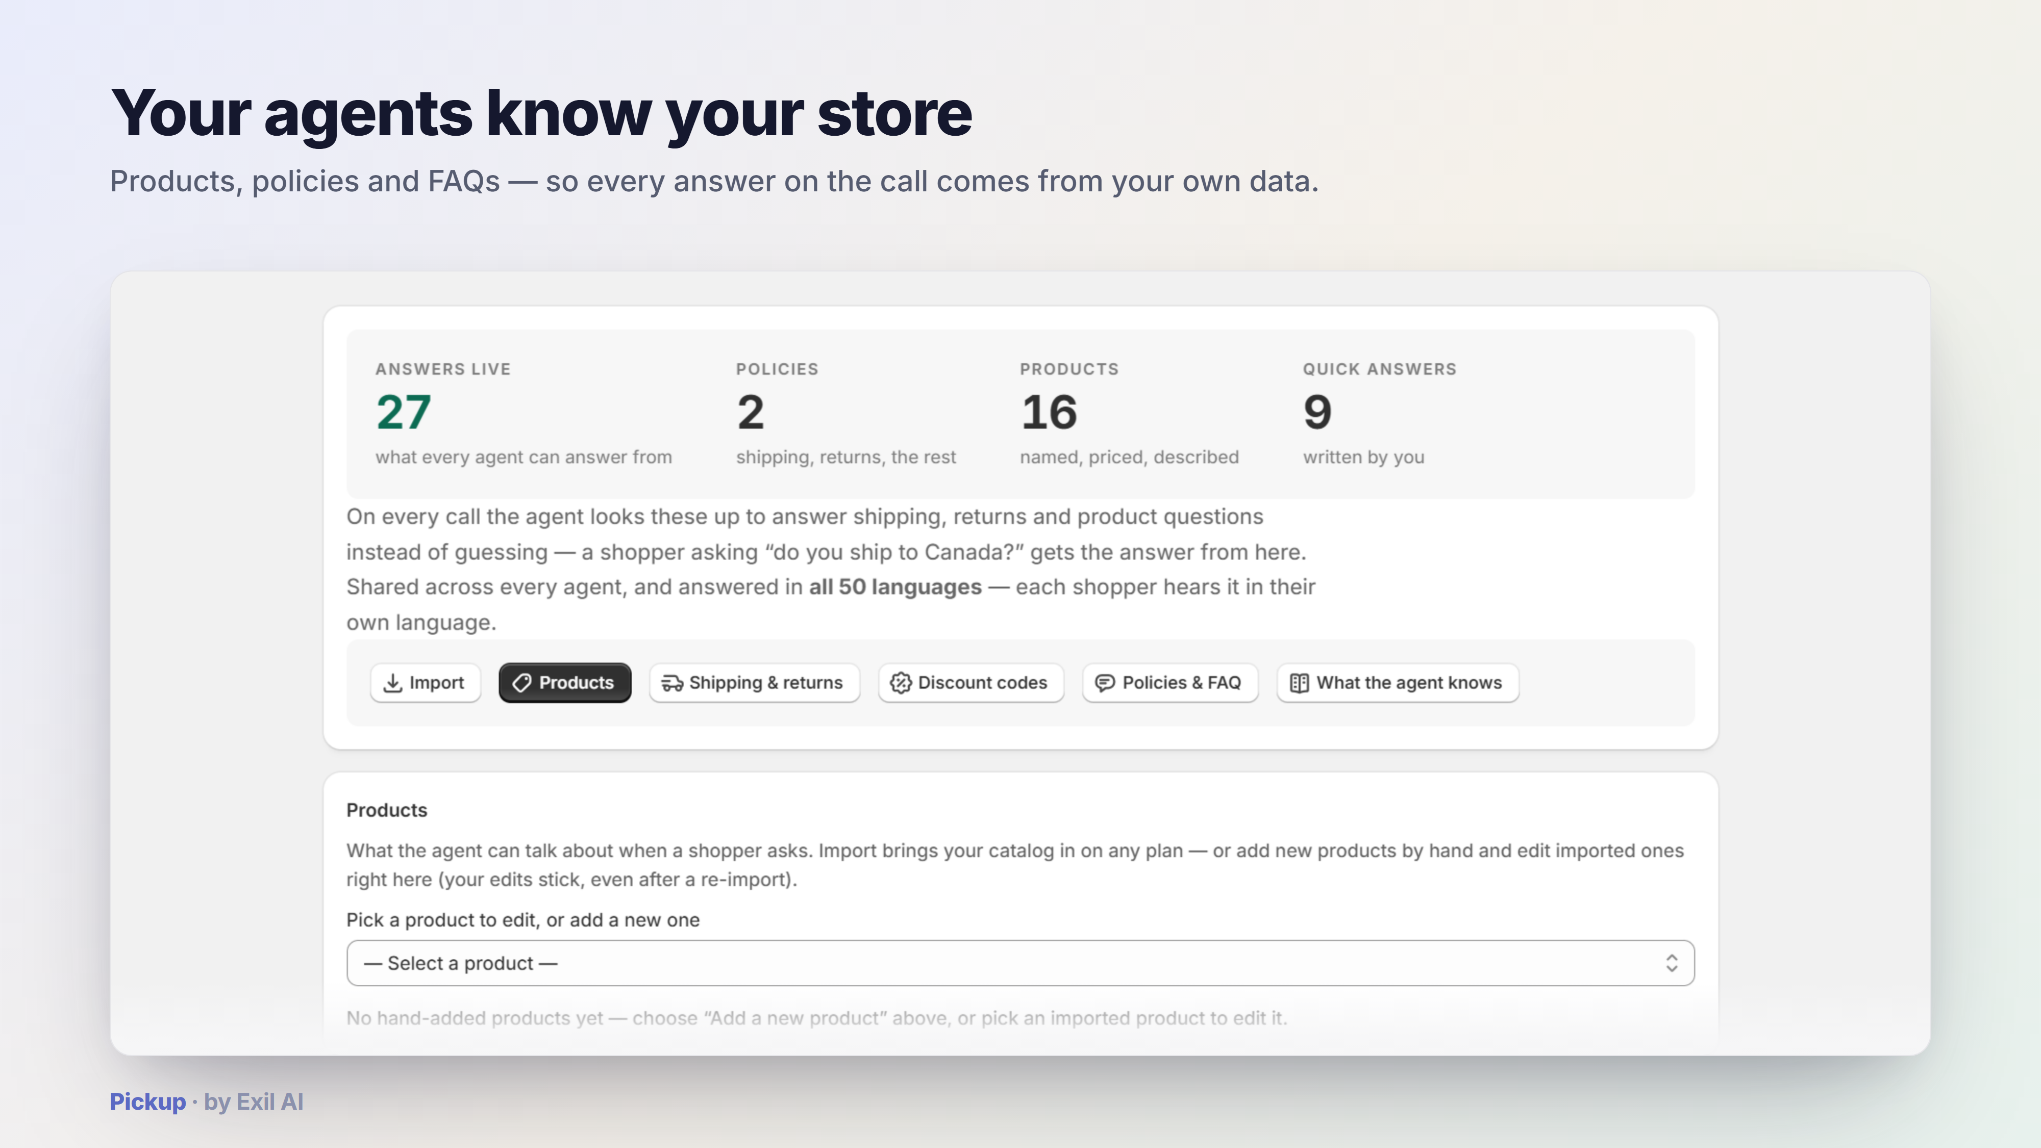Click 'Pick a product to edit, or add a new one' label

click(x=523, y=920)
